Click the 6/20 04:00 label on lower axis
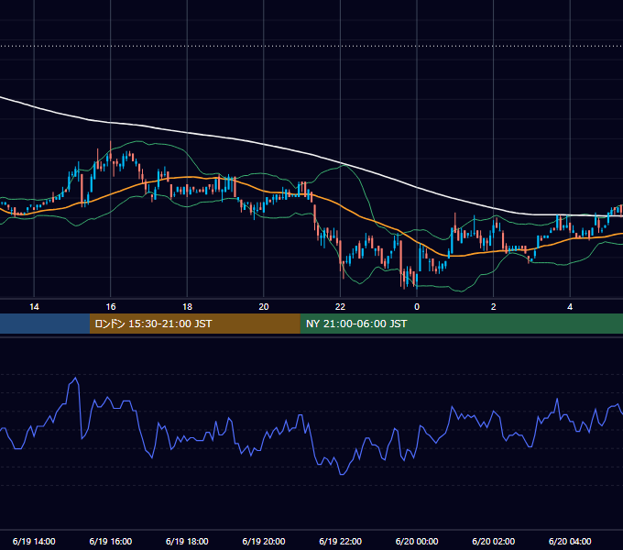This screenshot has width=623, height=550. (x=570, y=541)
